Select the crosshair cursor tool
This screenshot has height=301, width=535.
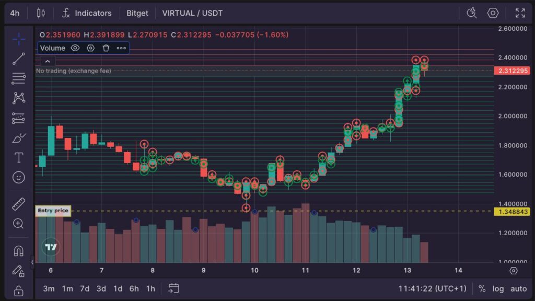pos(19,39)
